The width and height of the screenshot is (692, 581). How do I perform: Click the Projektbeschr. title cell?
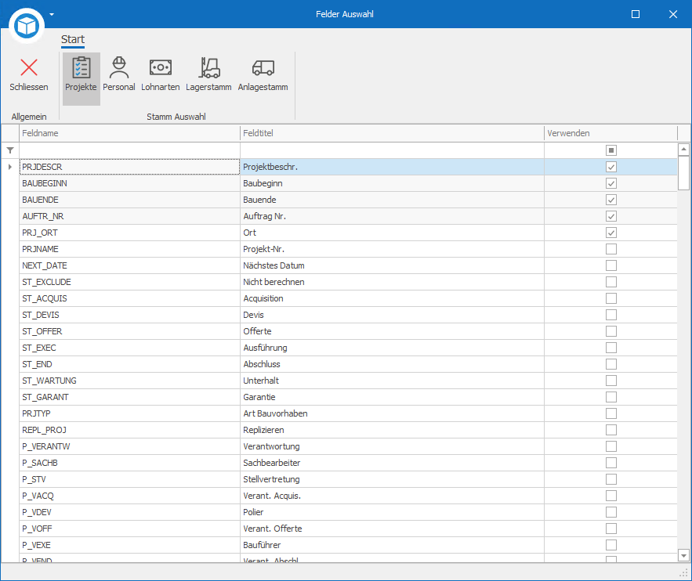point(392,167)
